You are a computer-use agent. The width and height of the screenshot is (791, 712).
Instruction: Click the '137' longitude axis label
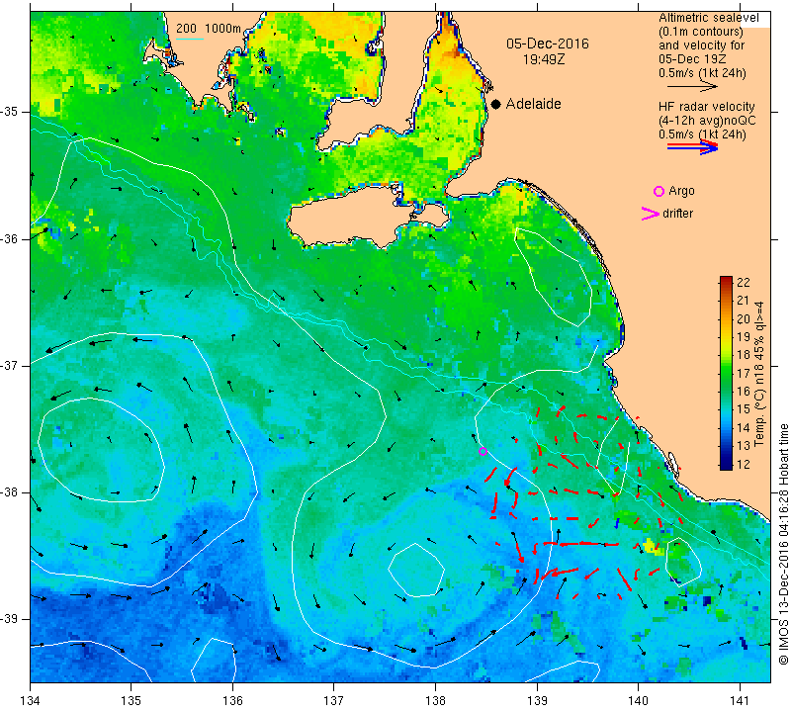333,701
